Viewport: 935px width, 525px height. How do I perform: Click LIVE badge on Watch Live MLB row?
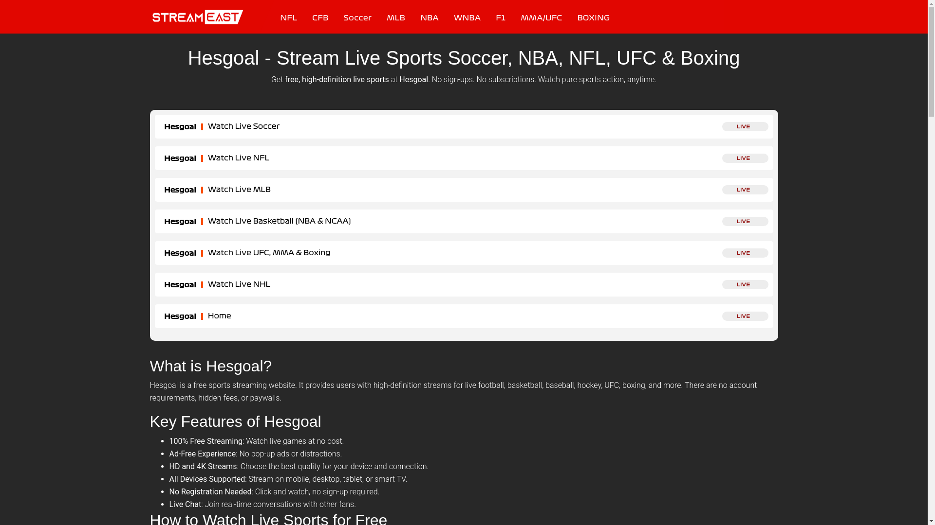[x=745, y=190]
